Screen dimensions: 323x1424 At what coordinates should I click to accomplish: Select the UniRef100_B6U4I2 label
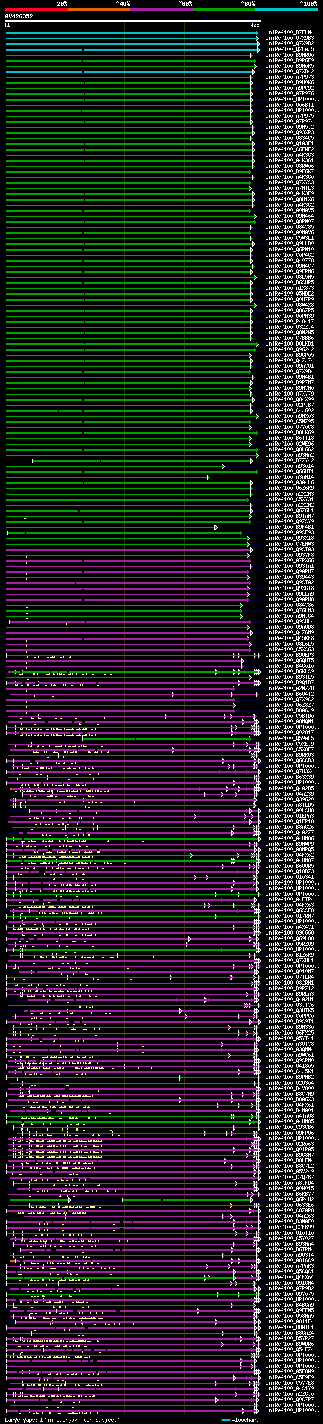click(290, 694)
